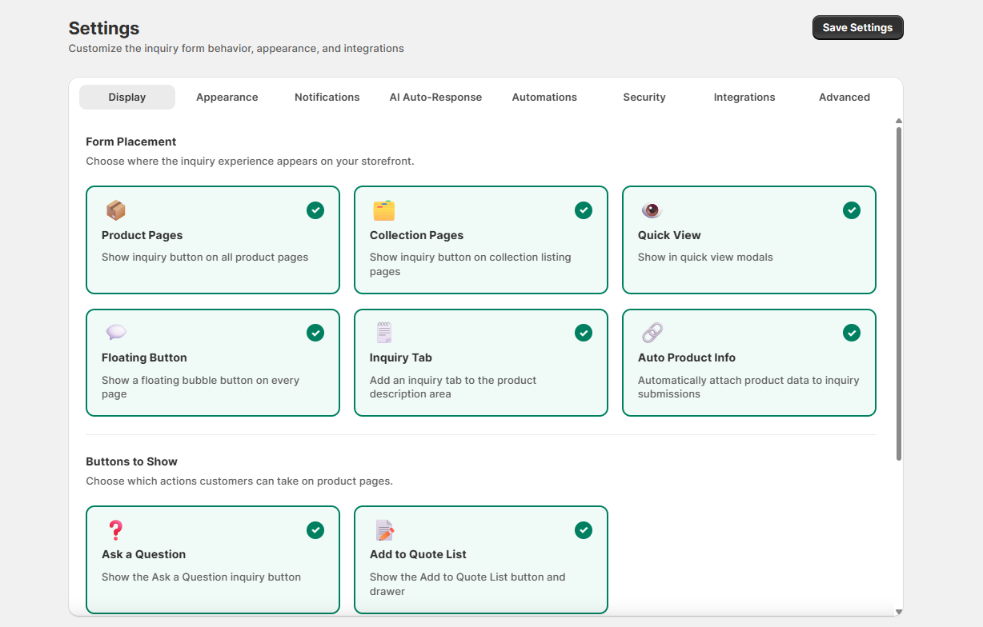Click the chain link icon for Auto Product Info

click(x=652, y=333)
